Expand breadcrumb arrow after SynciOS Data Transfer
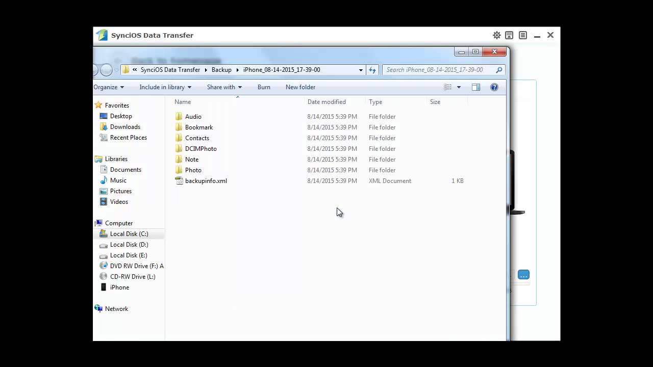The image size is (653, 367). 206,70
